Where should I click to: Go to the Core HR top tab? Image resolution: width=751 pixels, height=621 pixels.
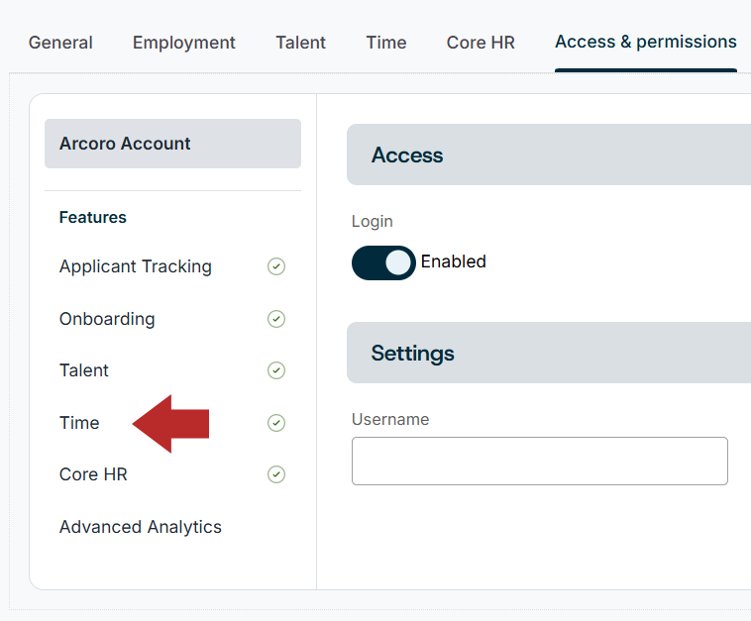point(481,43)
